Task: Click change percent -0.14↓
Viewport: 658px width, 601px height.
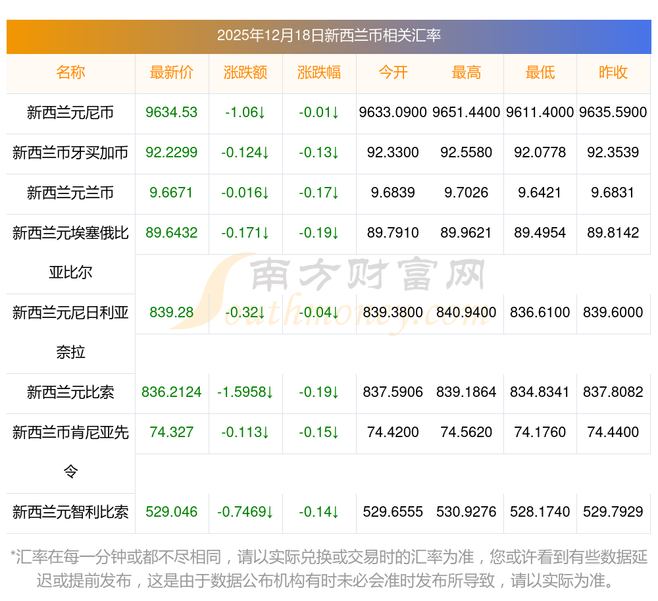Action: 319,511
